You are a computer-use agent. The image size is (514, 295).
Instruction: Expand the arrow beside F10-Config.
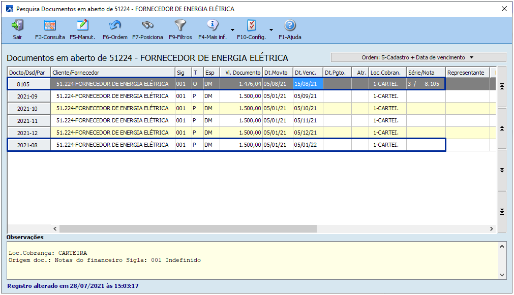tap(271, 29)
